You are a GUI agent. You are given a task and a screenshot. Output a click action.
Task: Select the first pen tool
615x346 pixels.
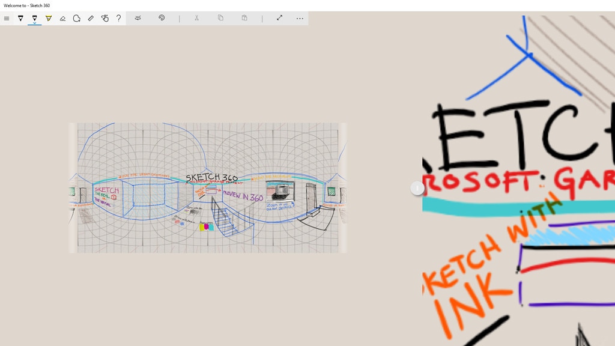[20, 19]
